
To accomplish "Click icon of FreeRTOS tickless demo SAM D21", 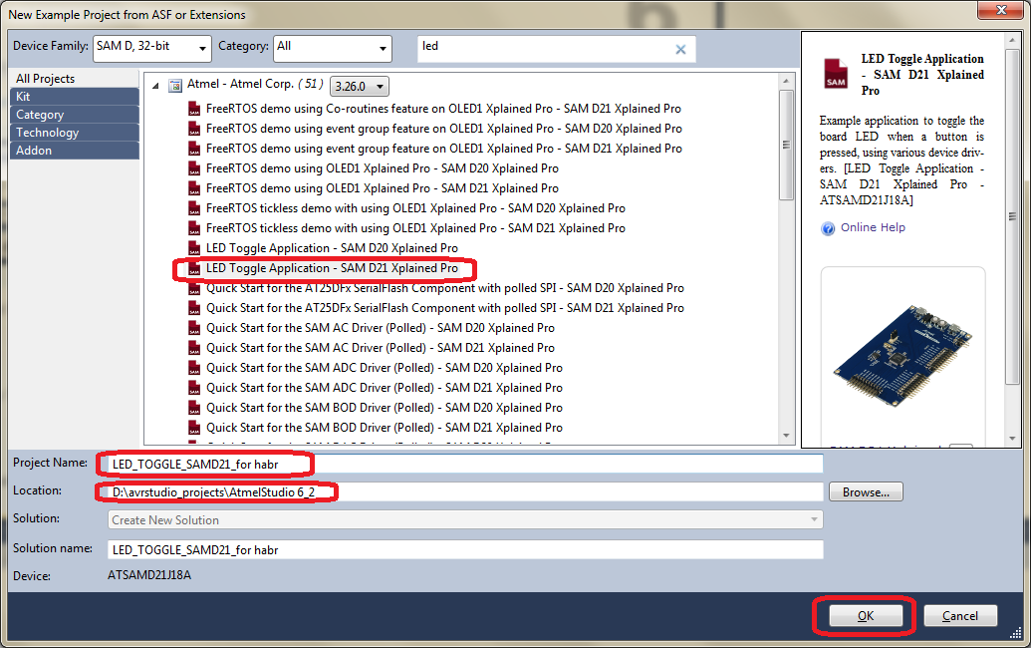I will (194, 228).
